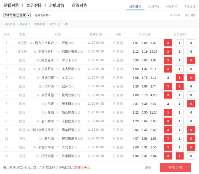Toggle the 0 pick for match 3 阿贾克斯
Viewport: 199px width, 174px height.
click(x=191, y=60)
